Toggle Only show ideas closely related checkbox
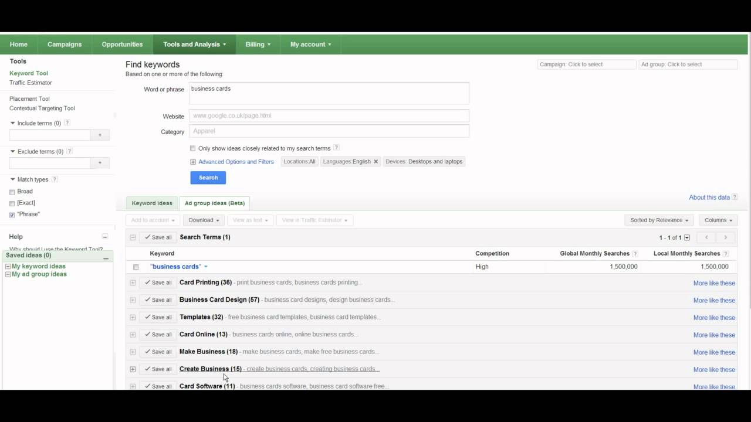The height and width of the screenshot is (422, 751). tap(193, 148)
